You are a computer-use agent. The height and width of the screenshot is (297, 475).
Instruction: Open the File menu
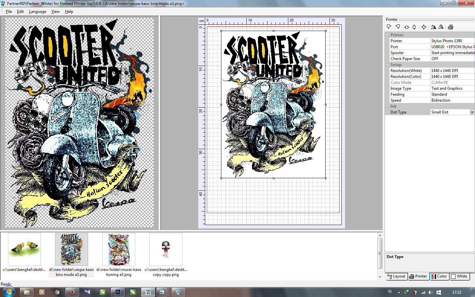[x=9, y=12]
